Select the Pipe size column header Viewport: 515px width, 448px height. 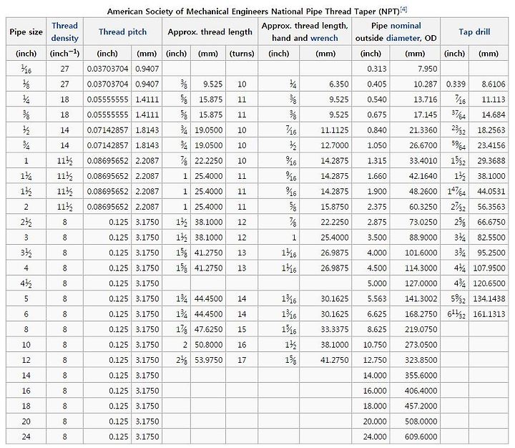click(26, 32)
